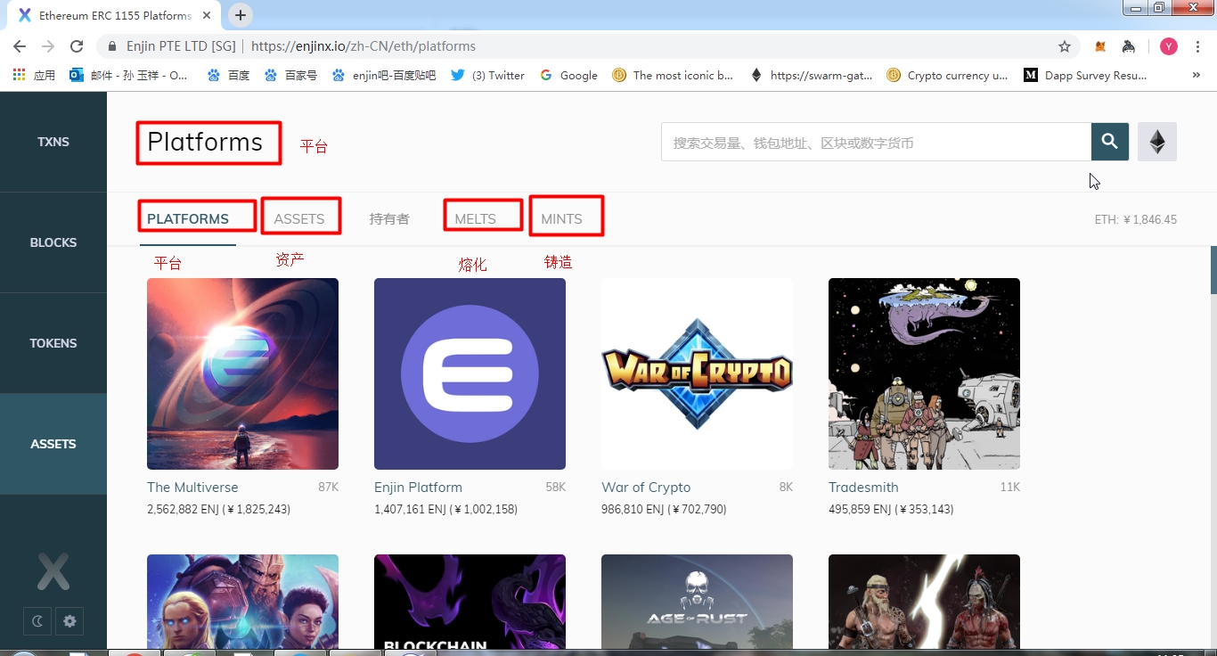Click Enjin Platform title link
This screenshot has width=1217, height=656.
418,488
